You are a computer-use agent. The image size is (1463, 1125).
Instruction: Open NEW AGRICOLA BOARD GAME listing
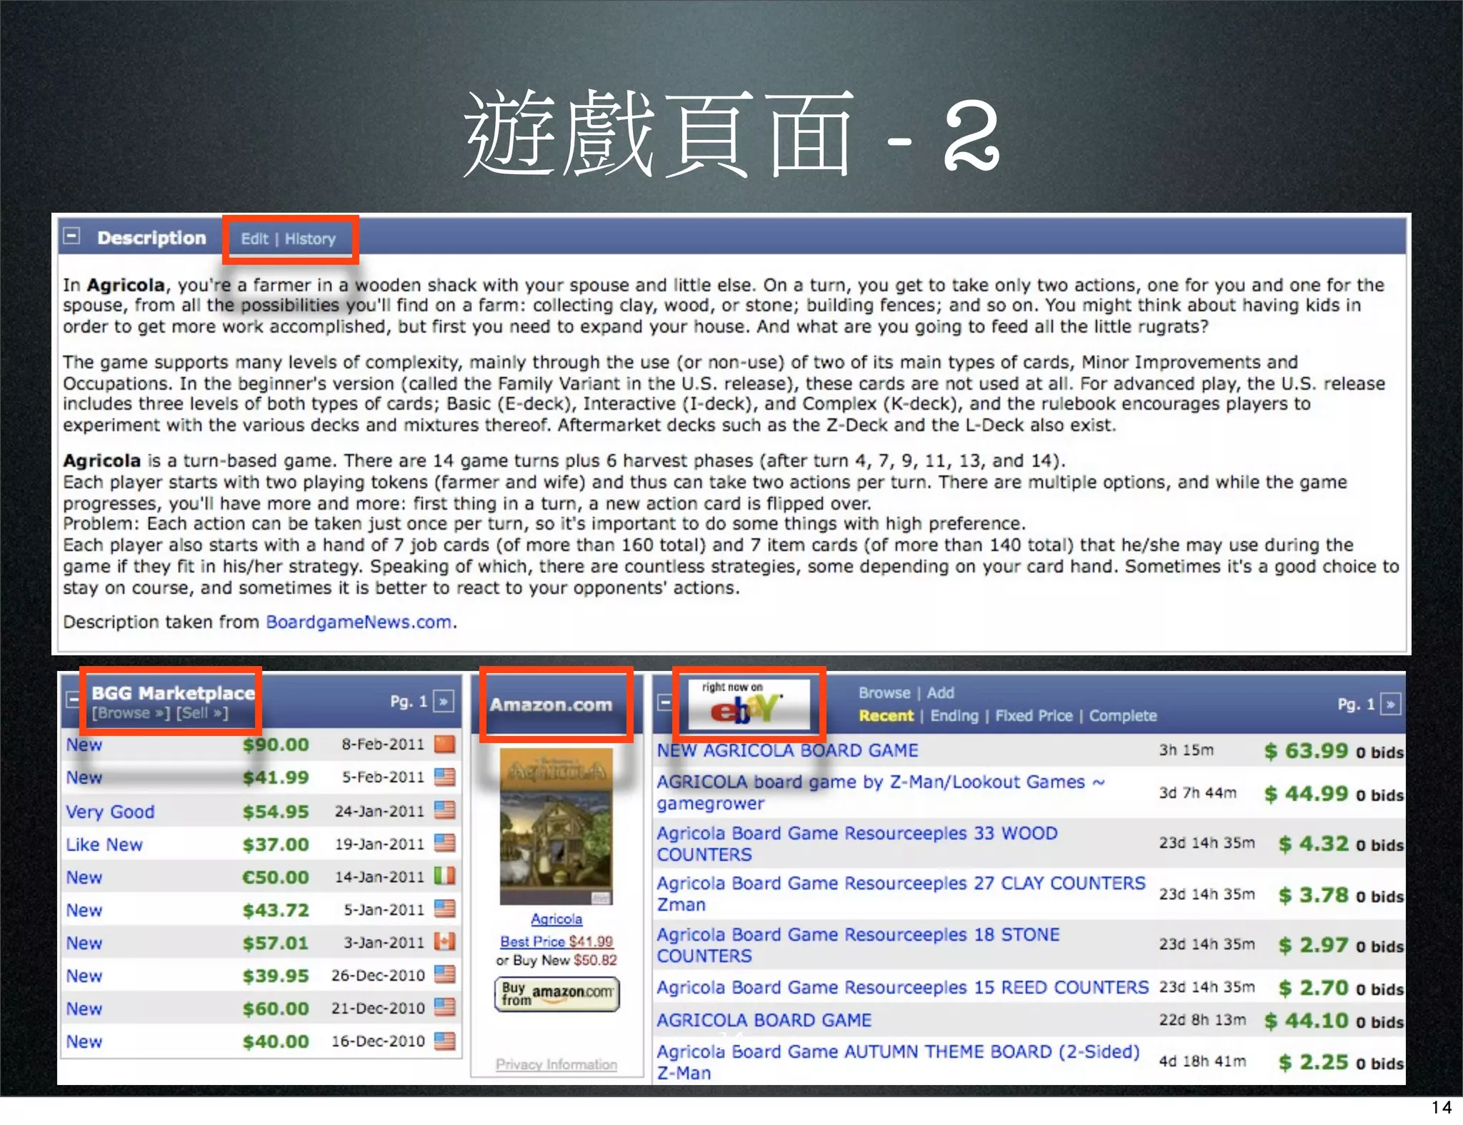[787, 751]
